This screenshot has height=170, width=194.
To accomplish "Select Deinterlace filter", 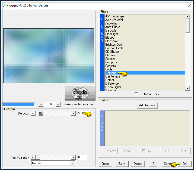I will (145, 76).
